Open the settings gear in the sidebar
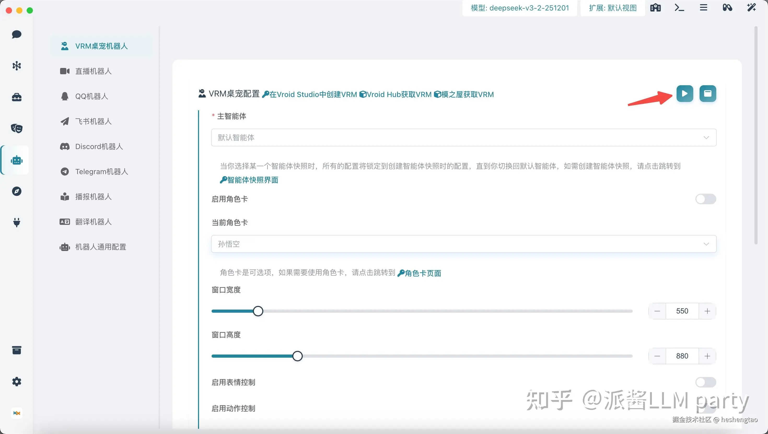The image size is (768, 434). (17, 381)
